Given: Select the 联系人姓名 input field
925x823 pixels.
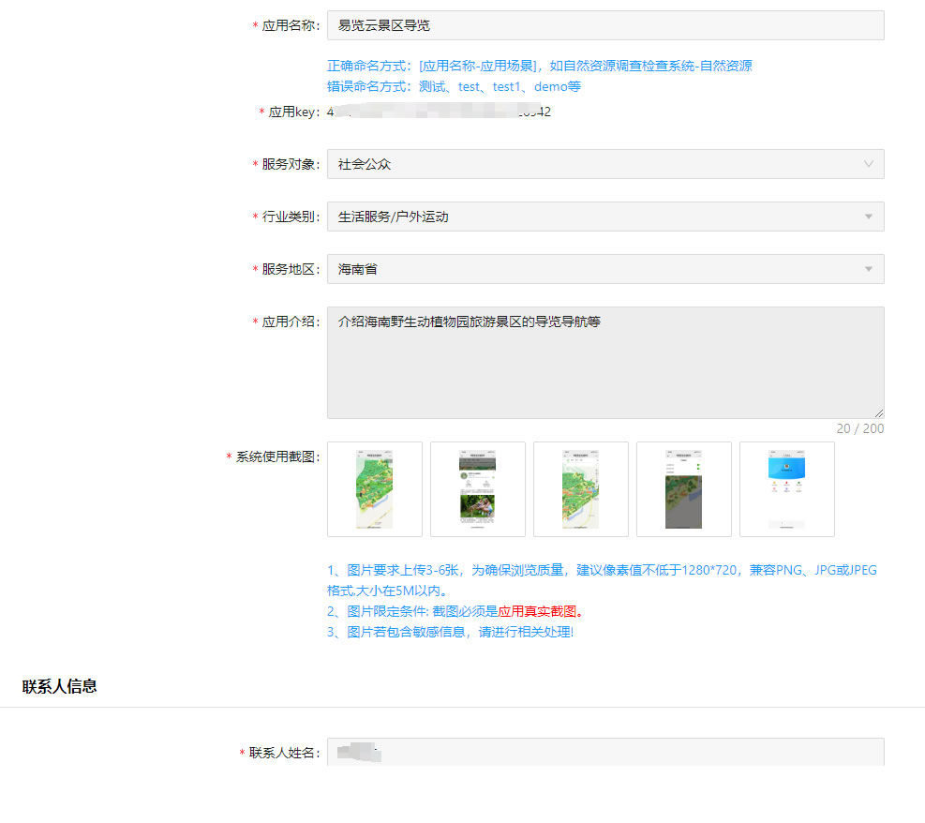Looking at the screenshot, I should point(604,750).
